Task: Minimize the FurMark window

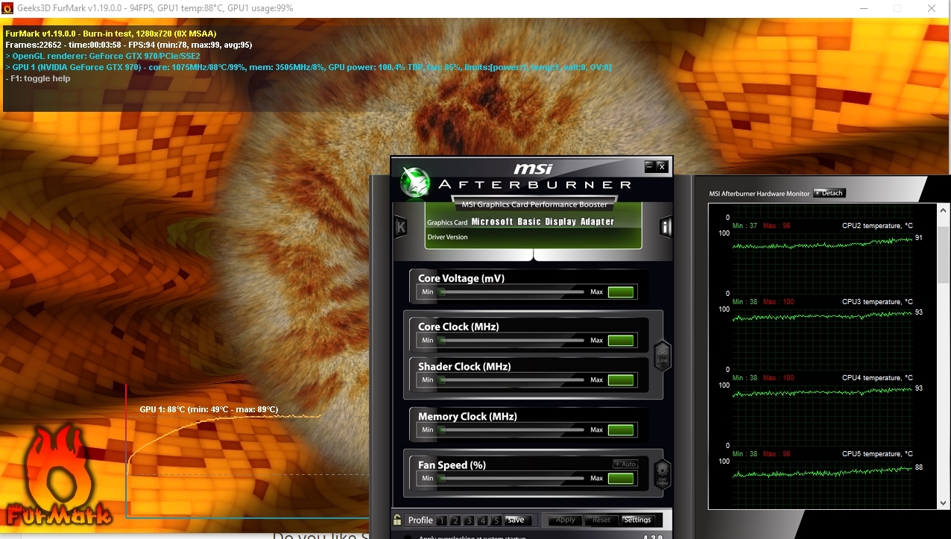Action: pyautogui.click(x=863, y=8)
